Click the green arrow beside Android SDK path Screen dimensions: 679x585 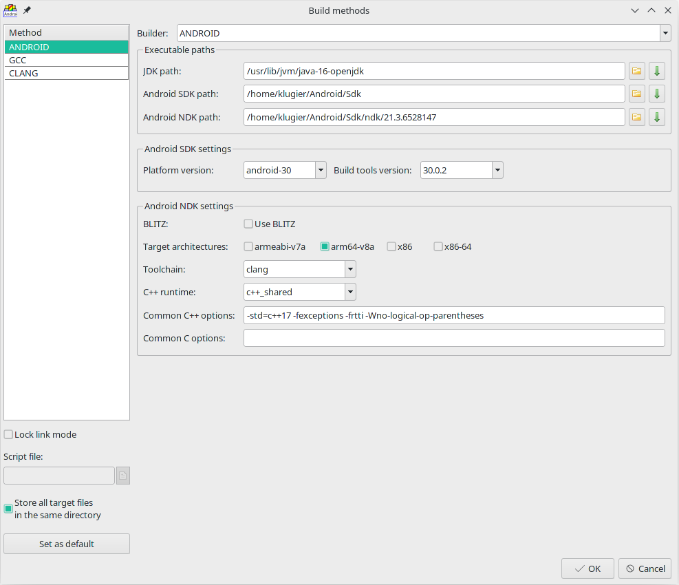pyautogui.click(x=657, y=94)
